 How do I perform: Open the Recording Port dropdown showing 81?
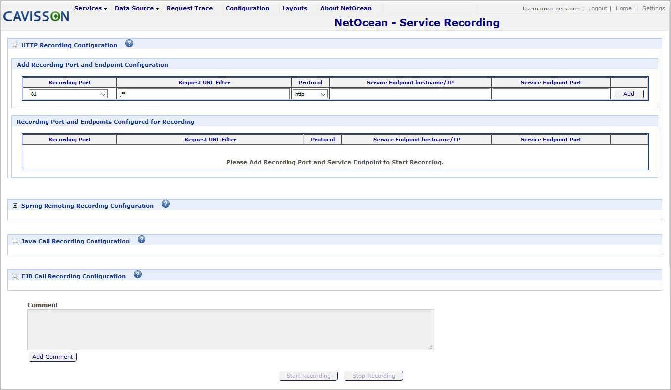(68, 94)
